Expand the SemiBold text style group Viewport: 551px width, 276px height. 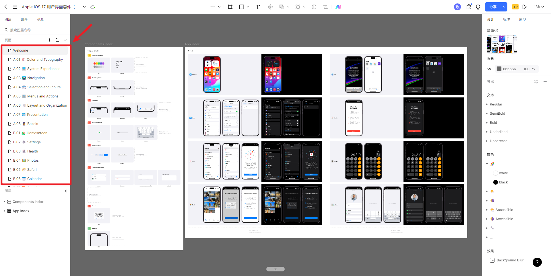click(487, 113)
